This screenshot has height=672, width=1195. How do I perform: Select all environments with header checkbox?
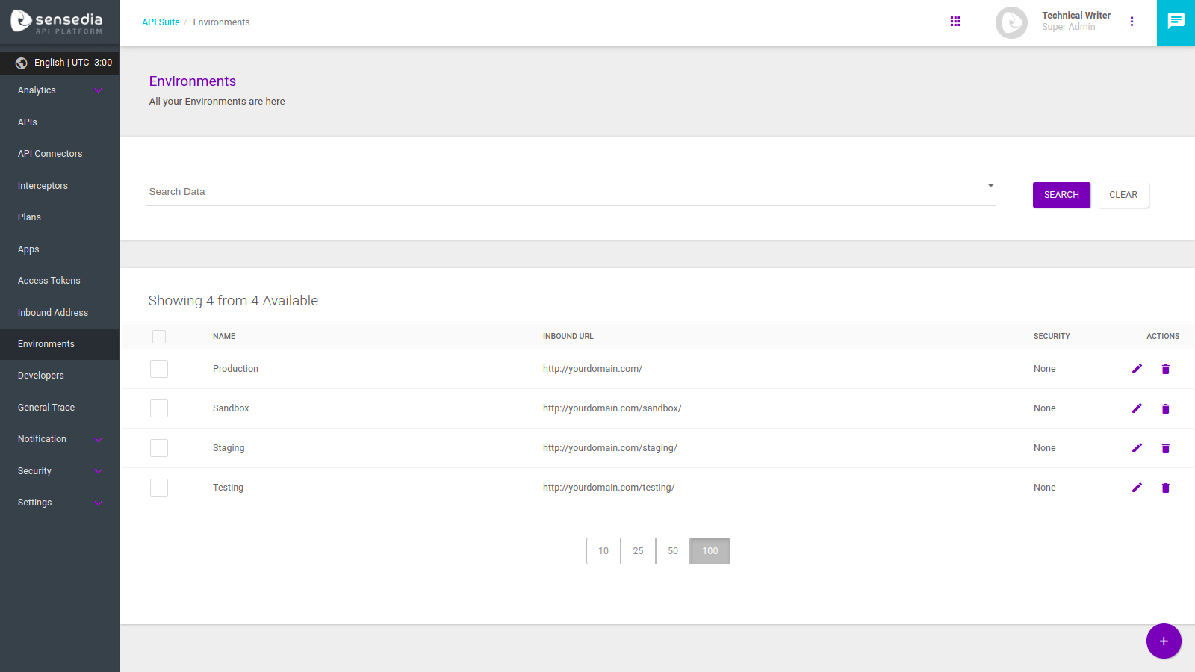click(x=159, y=337)
